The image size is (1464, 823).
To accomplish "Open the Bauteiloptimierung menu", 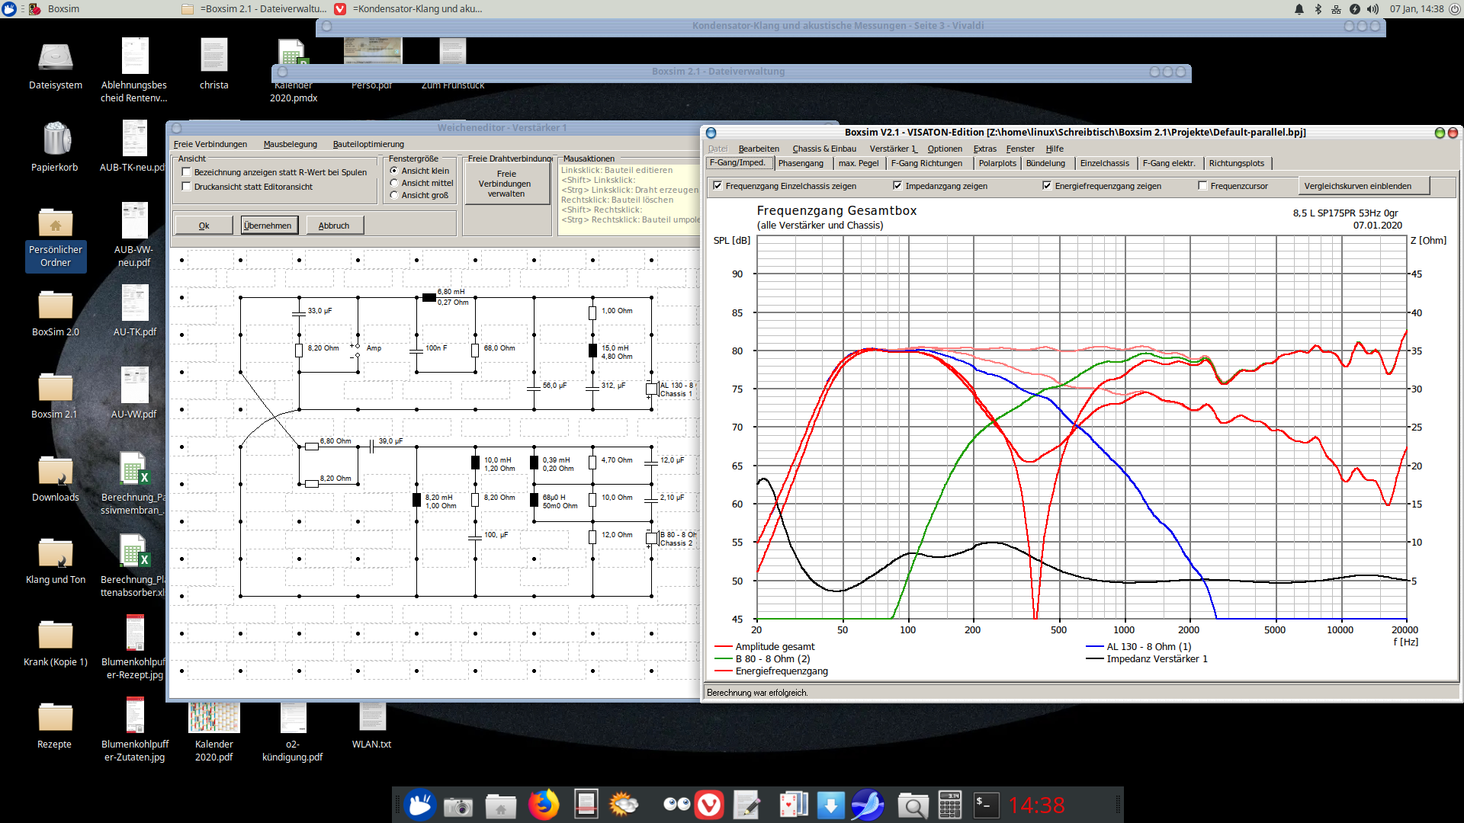I will (x=368, y=144).
